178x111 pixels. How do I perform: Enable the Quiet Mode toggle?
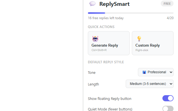tap(168, 109)
